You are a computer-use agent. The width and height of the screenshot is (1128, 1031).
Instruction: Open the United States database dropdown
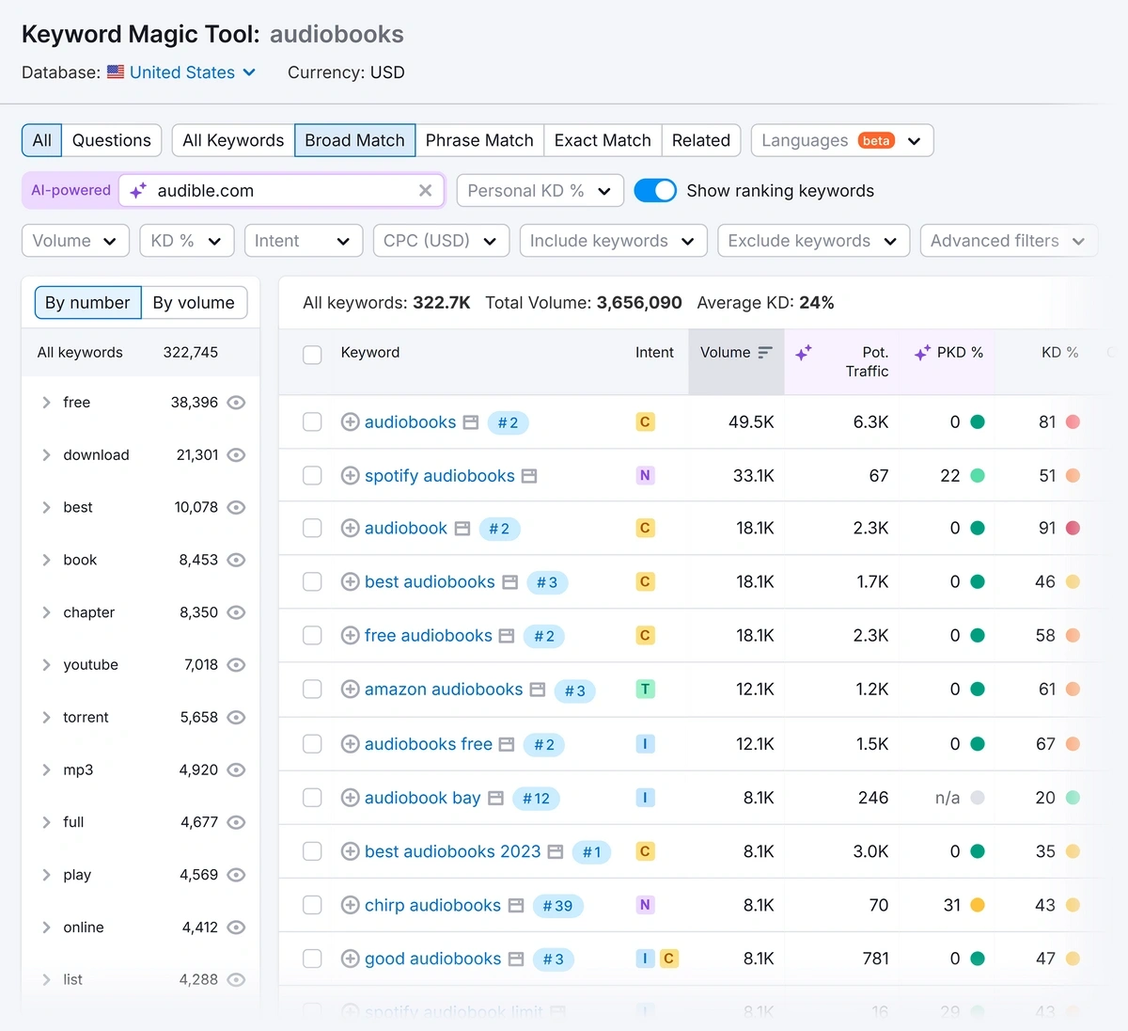[x=184, y=71]
